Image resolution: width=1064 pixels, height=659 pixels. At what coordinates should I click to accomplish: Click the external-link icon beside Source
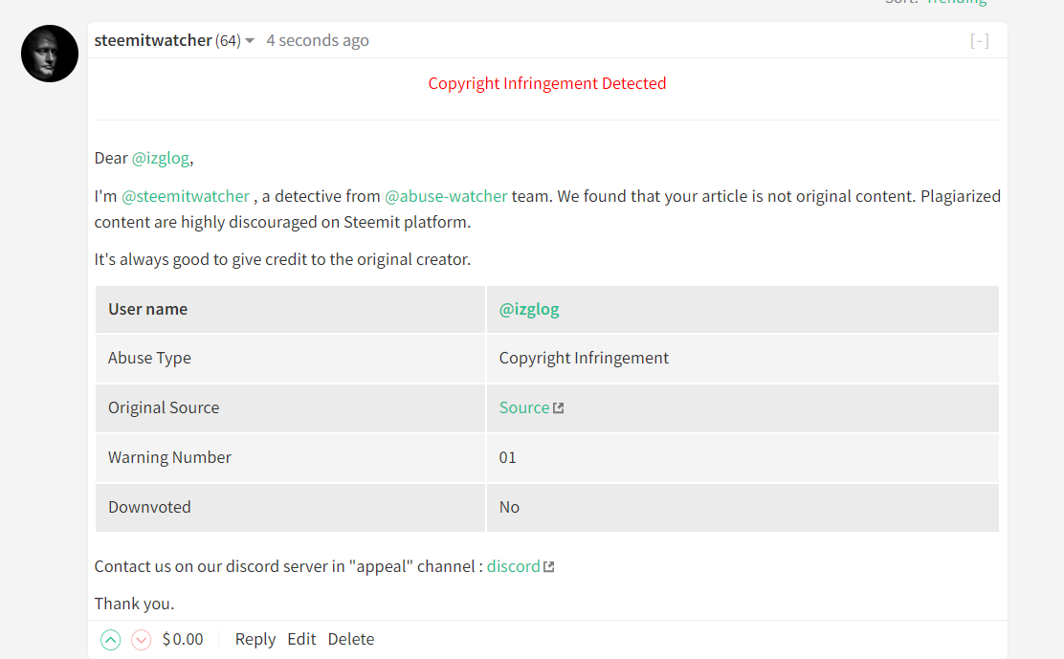559,408
